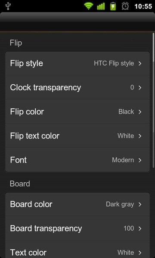
Task: Expand the Flip color chevron
Action: [140, 112]
